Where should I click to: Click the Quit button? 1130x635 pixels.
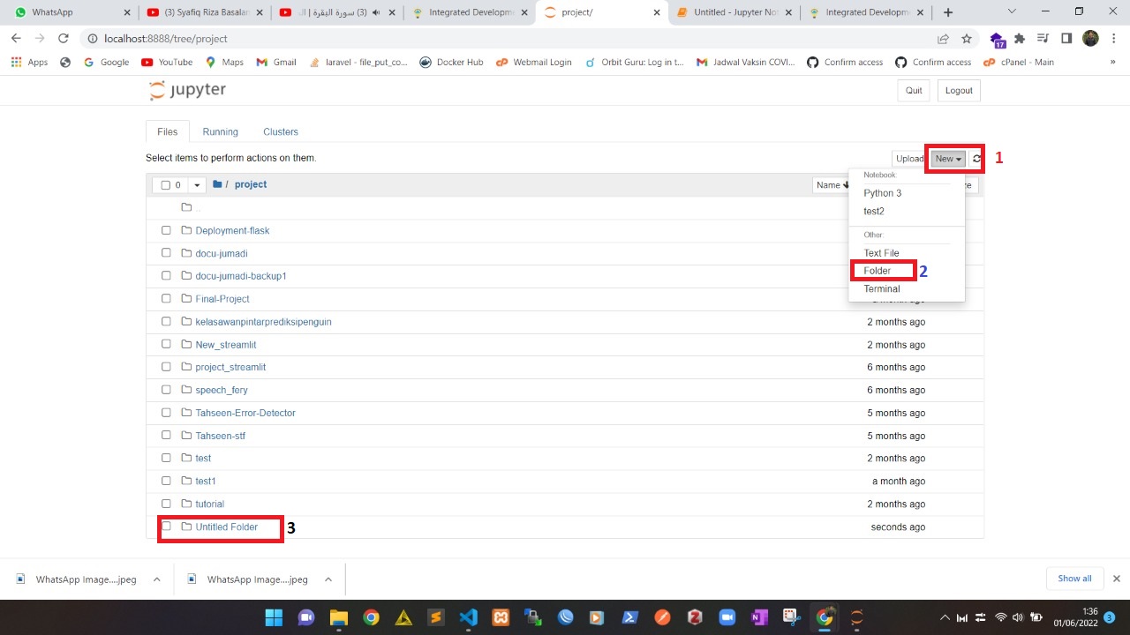point(914,91)
